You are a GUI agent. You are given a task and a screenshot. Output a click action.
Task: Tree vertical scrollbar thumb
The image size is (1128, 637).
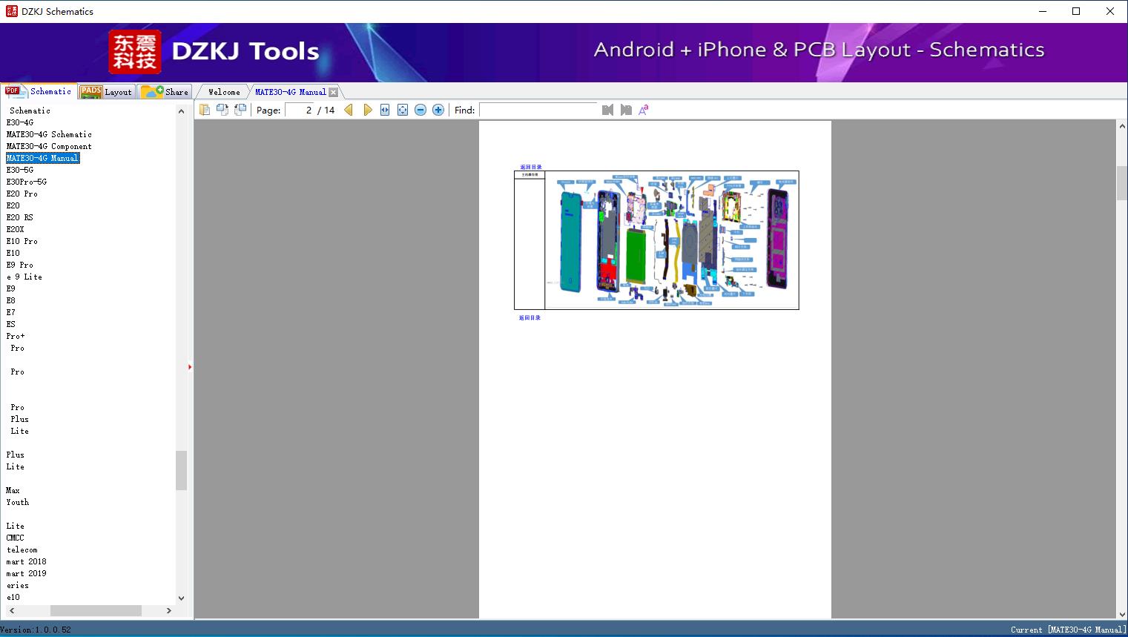(x=181, y=470)
